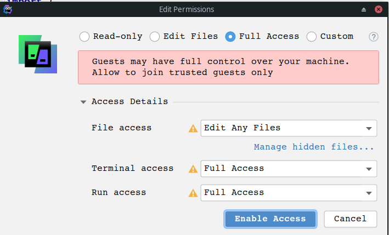The height and width of the screenshot is (235, 389).
Task: Click Run access warning triangle icon
Action: 193,193
